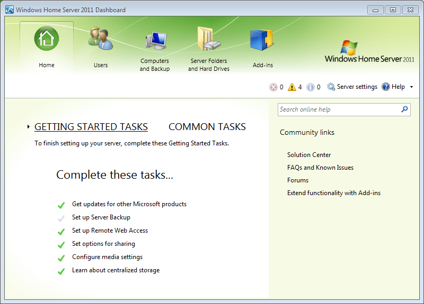Click the checkmark beside Learn about centralized storage
The height and width of the screenshot is (304, 424).
click(x=61, y=271)
